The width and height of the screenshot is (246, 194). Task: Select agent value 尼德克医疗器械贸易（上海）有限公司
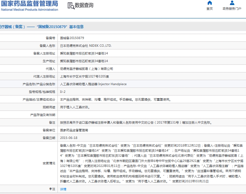pyautogui.click(x=87, y=69)
